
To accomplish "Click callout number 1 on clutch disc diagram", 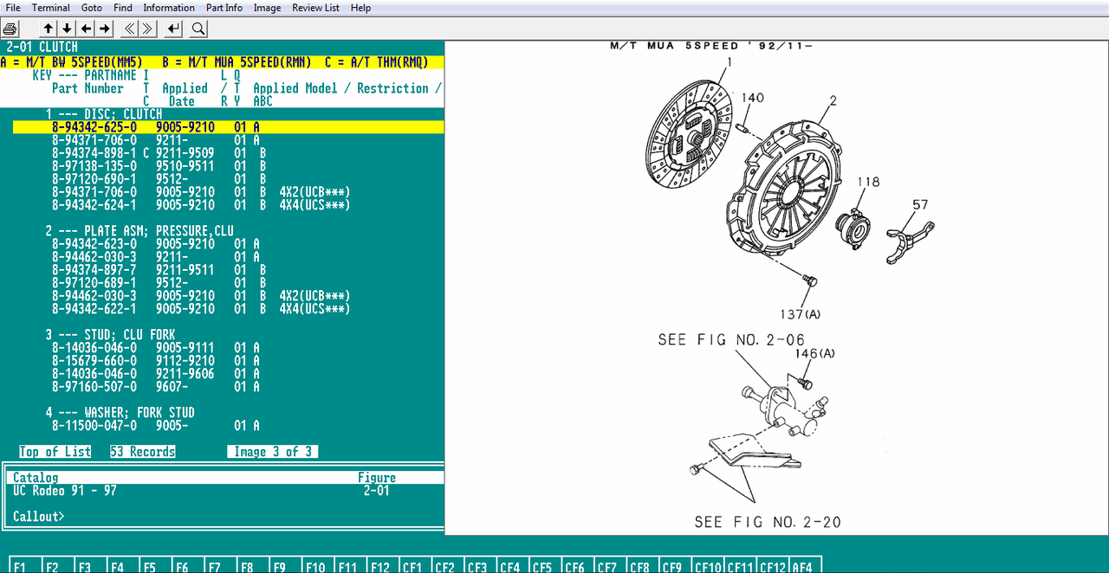I will 729,62.
